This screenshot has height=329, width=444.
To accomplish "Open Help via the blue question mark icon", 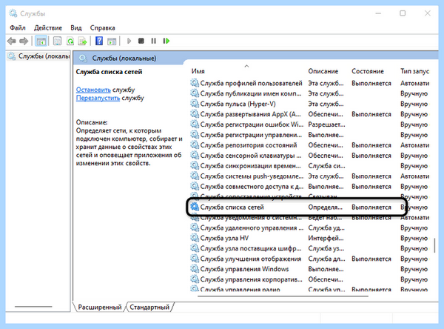I will 99,41.
